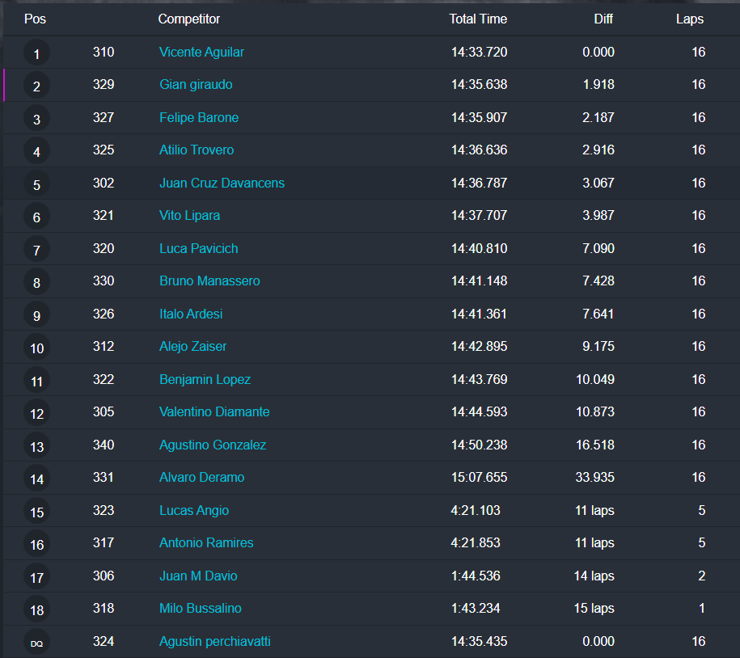This screenshot has width=740, height=658.
Task: Click the position 18 badge
Action: point(36,610)
